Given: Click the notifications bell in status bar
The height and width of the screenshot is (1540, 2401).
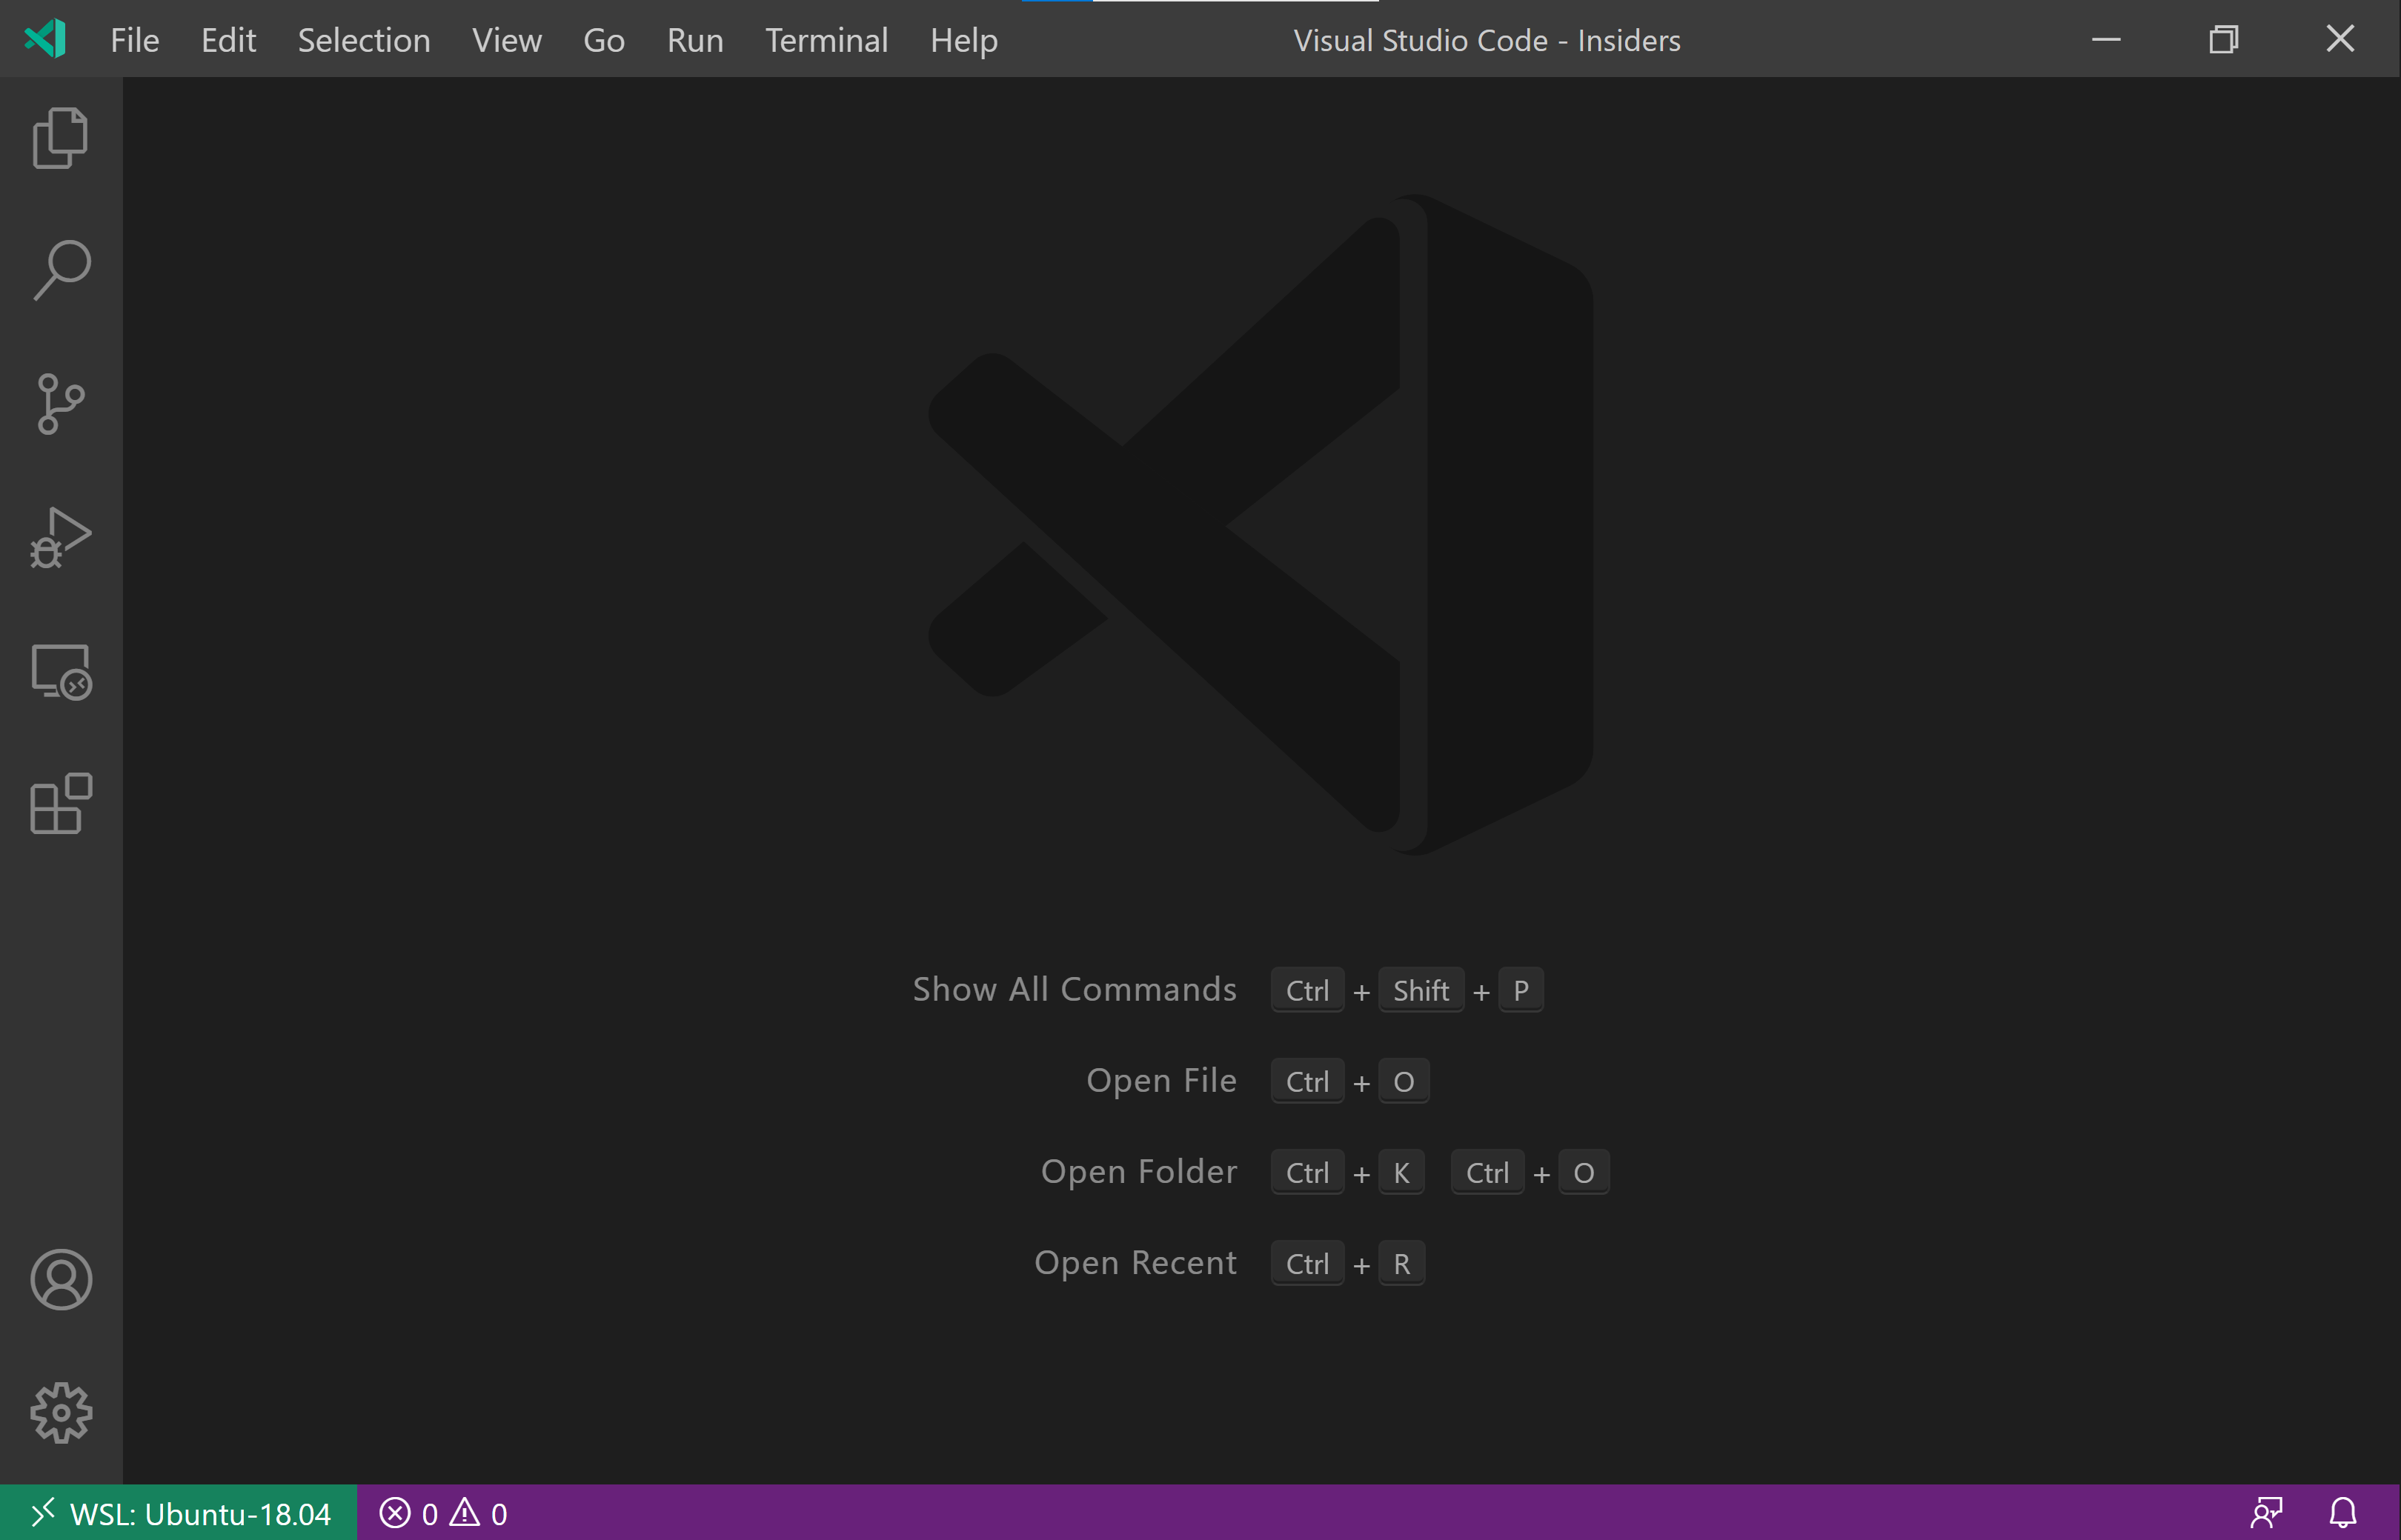Looking at the screenshot, I should (2343, 1513).
